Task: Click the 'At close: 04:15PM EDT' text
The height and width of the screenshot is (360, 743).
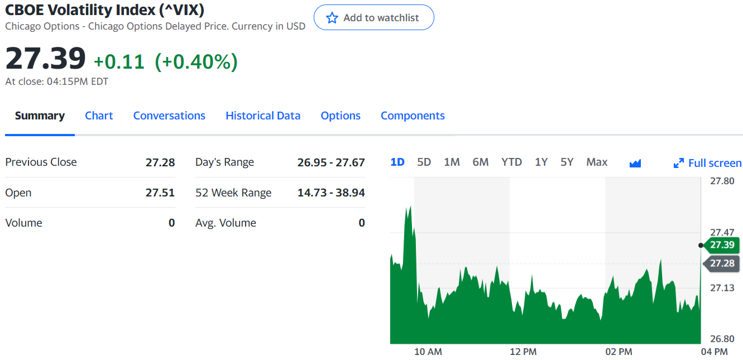Action: coord(57,81)
